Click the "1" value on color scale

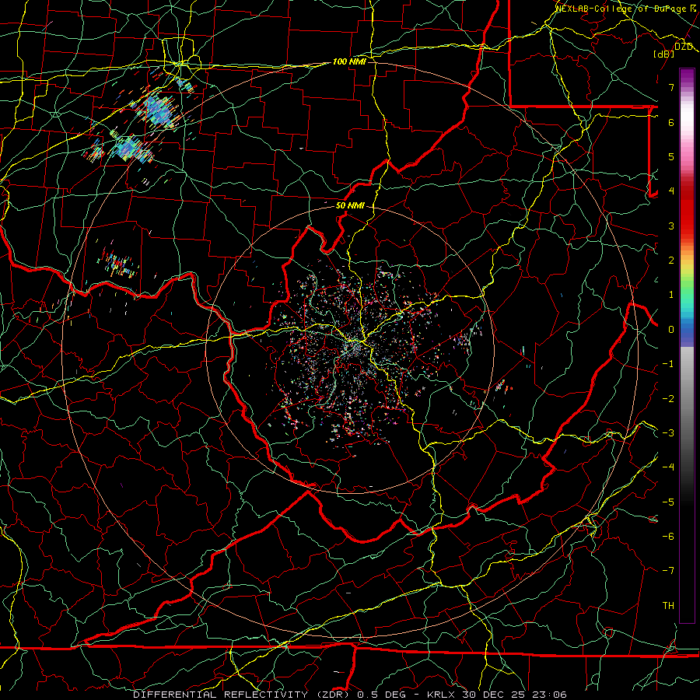(671, 295)
